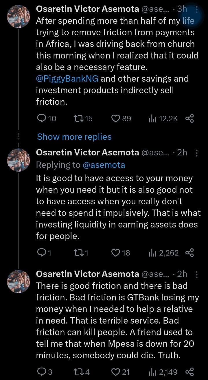208x380 pixels.
Task: Open the @asemota reply-to link
Action: (104, 165)
